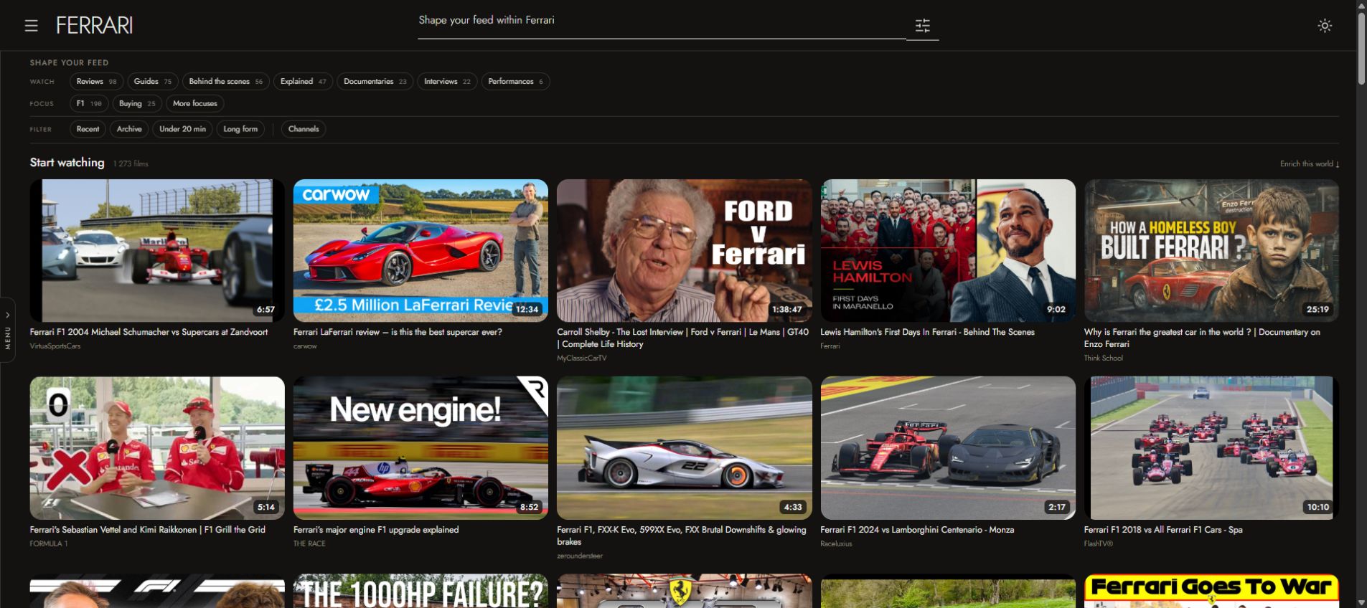Filter by Under 20 min
This screenshot has height=608, width=1367.
182,129
